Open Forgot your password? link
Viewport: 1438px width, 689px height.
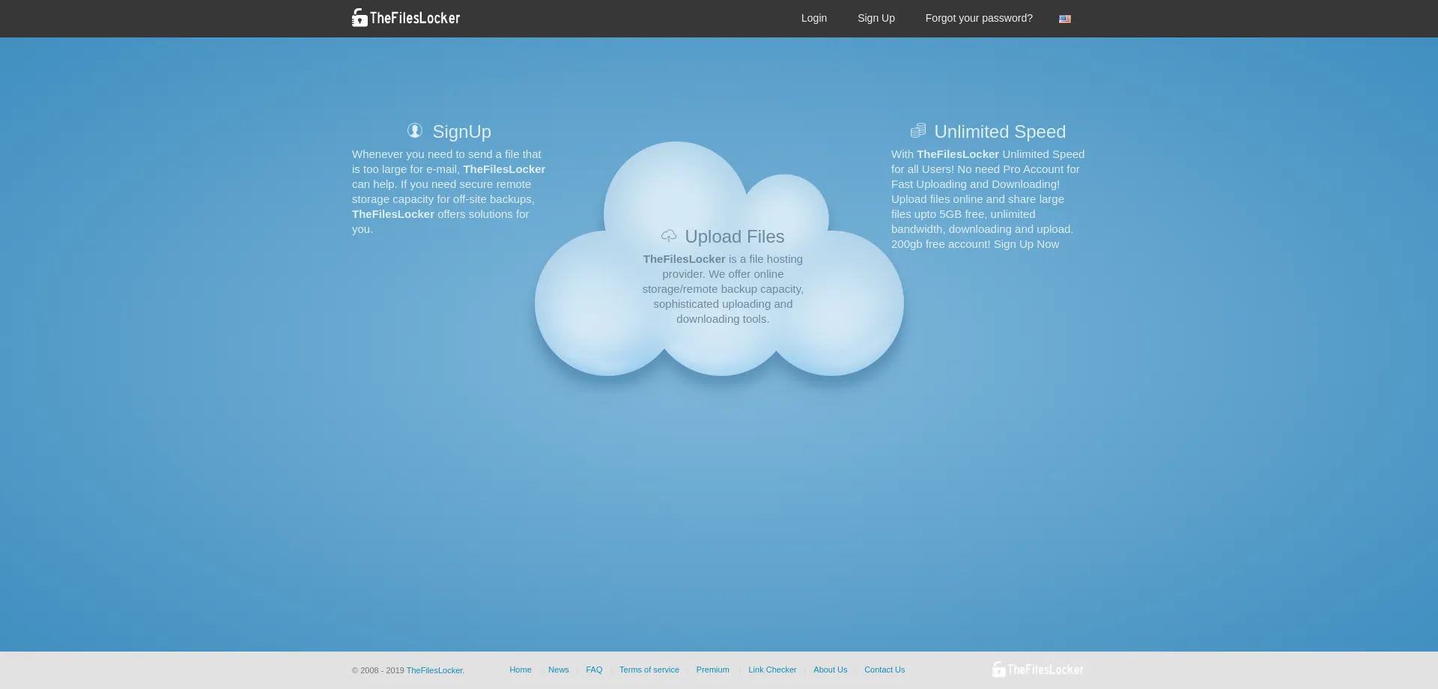[x=979, y=18]
